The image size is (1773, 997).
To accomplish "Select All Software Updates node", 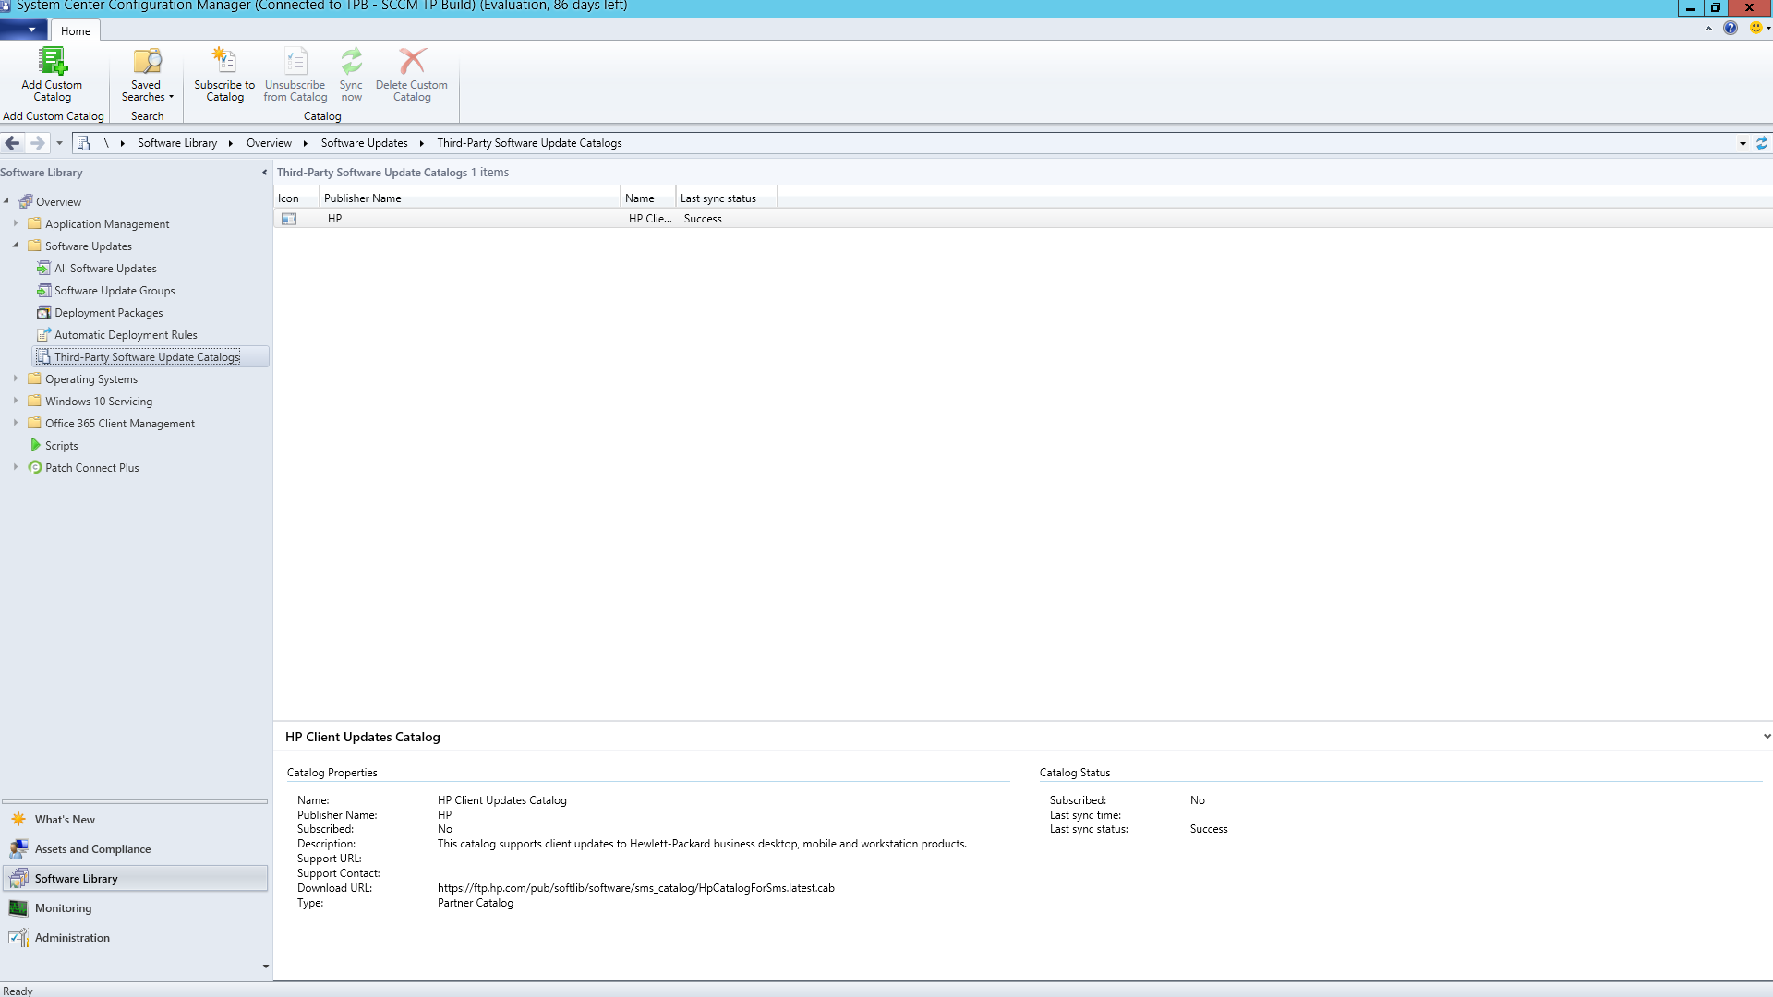I will (x=105, y=269).
